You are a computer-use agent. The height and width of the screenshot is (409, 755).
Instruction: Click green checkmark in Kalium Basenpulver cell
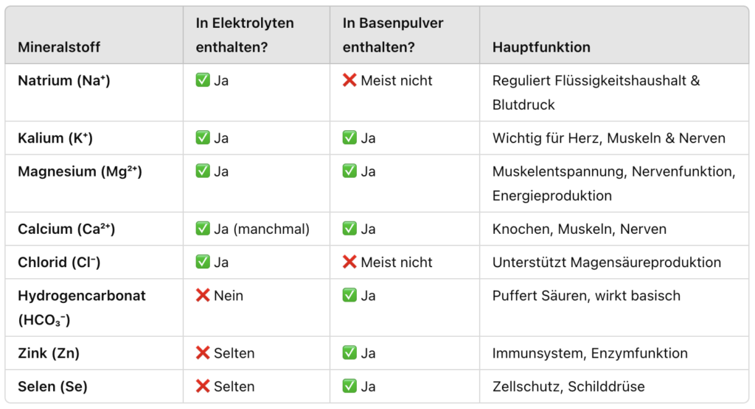pos(349,138)
